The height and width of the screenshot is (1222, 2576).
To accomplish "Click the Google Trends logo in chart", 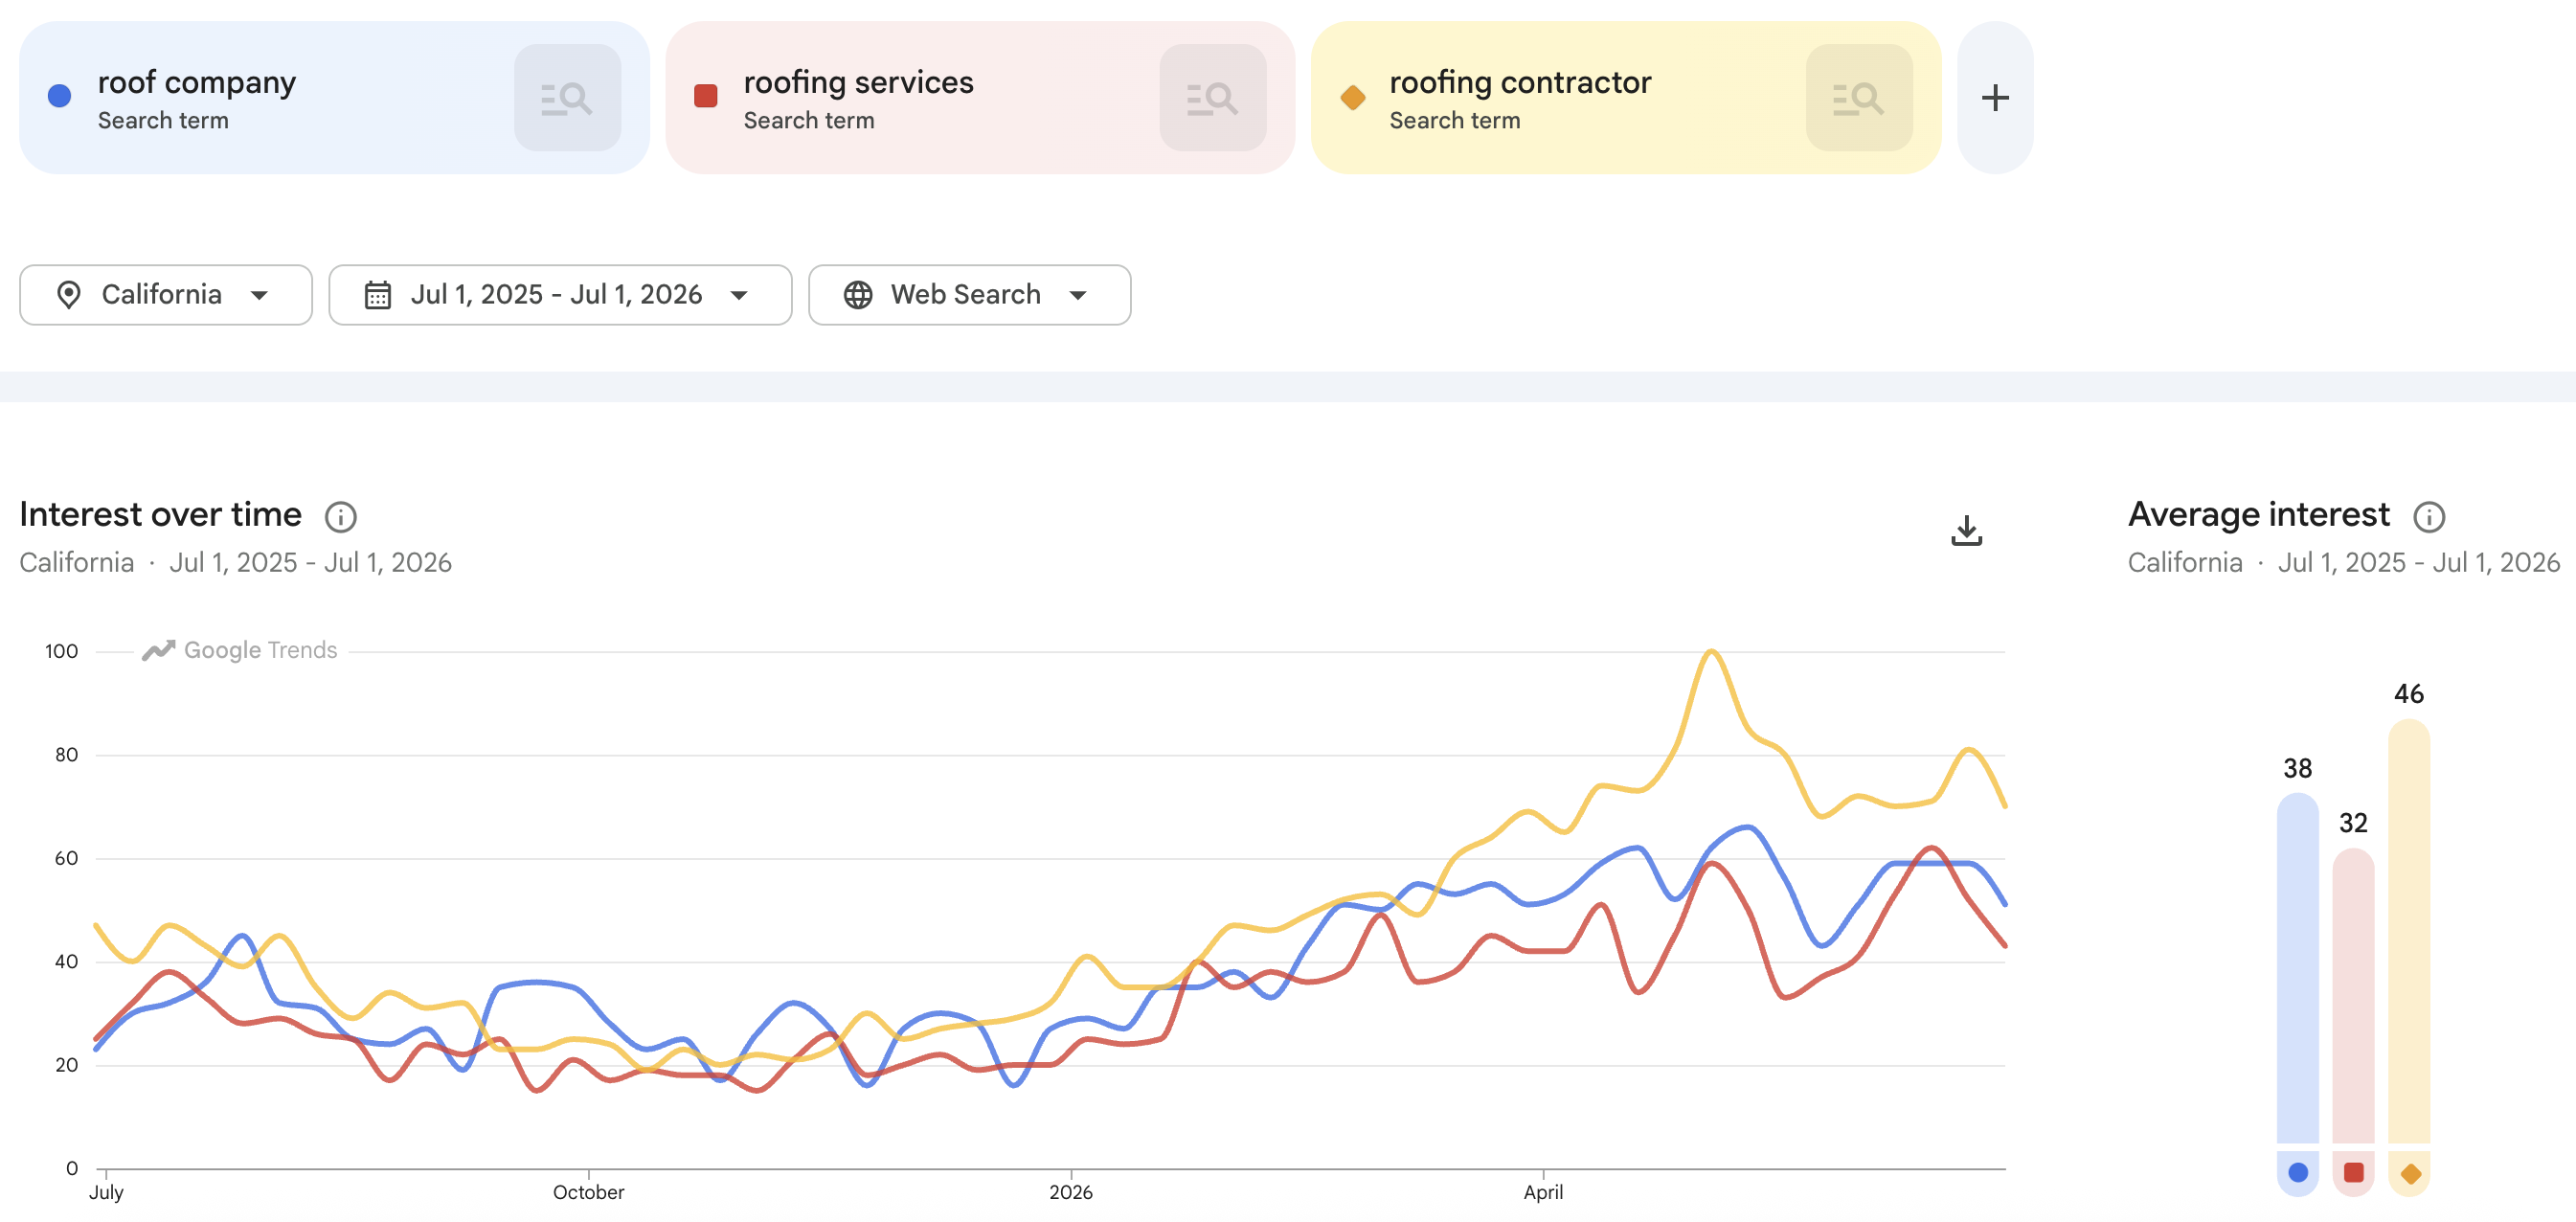I will click(240, 650).
